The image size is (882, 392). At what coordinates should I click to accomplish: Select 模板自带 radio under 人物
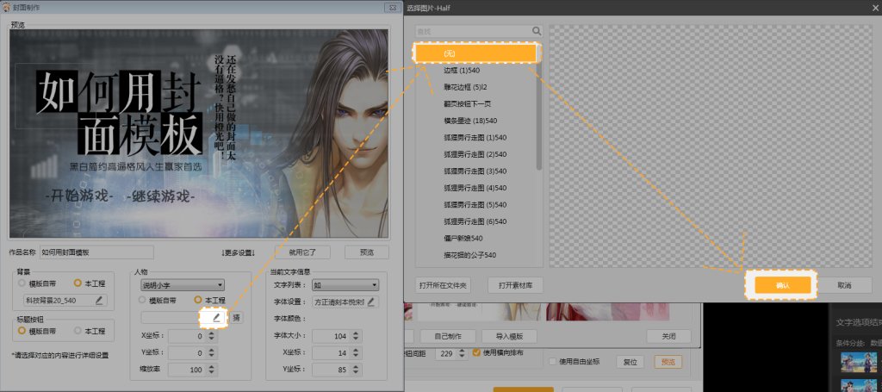coord(143,301)
